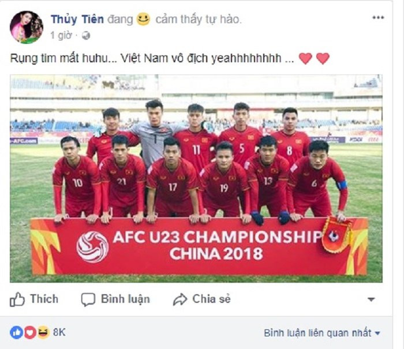404x349 pixels.
Task: Expand the share-as dropdown arrow beside Chia sẻ
Action: [x=371, y=299]
